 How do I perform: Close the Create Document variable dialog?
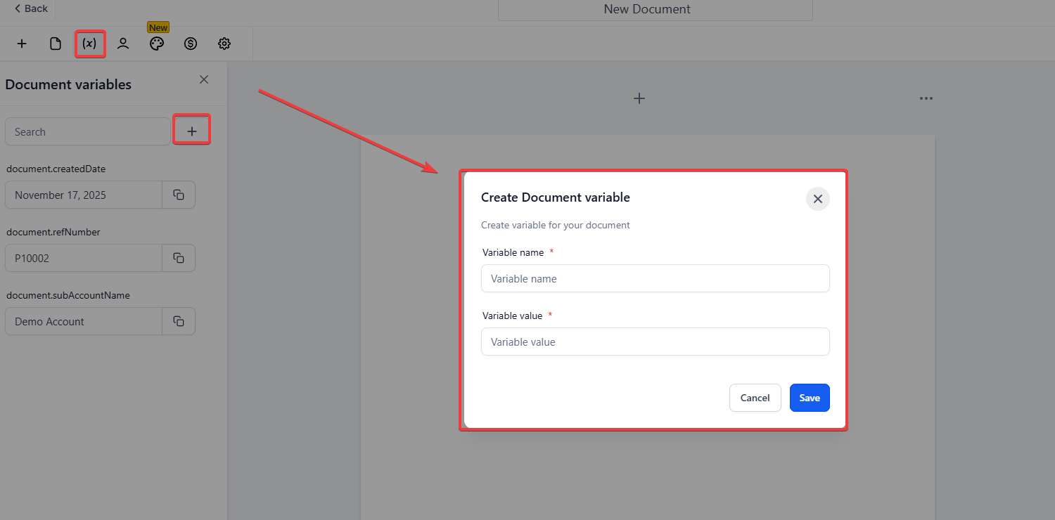point(817,199)
